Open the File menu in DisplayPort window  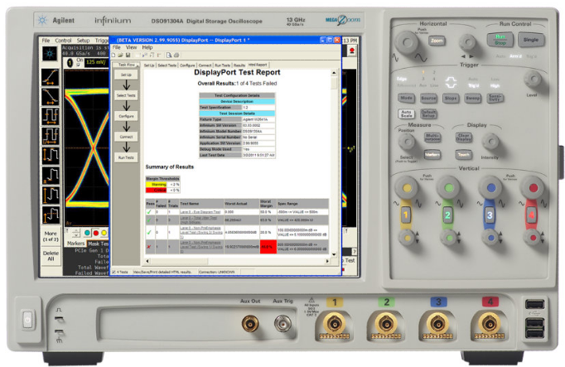[x=116, y=47]
